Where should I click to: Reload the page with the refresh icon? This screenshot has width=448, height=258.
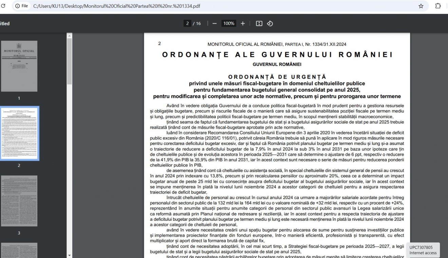point(3,6)
